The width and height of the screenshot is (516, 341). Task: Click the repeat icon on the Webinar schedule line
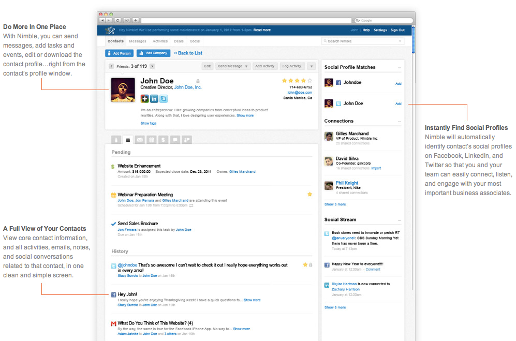(x=191, y=205)
